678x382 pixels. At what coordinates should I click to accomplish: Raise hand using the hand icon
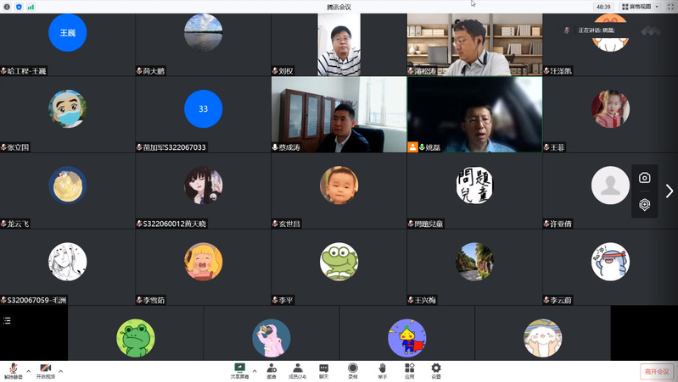382,369
